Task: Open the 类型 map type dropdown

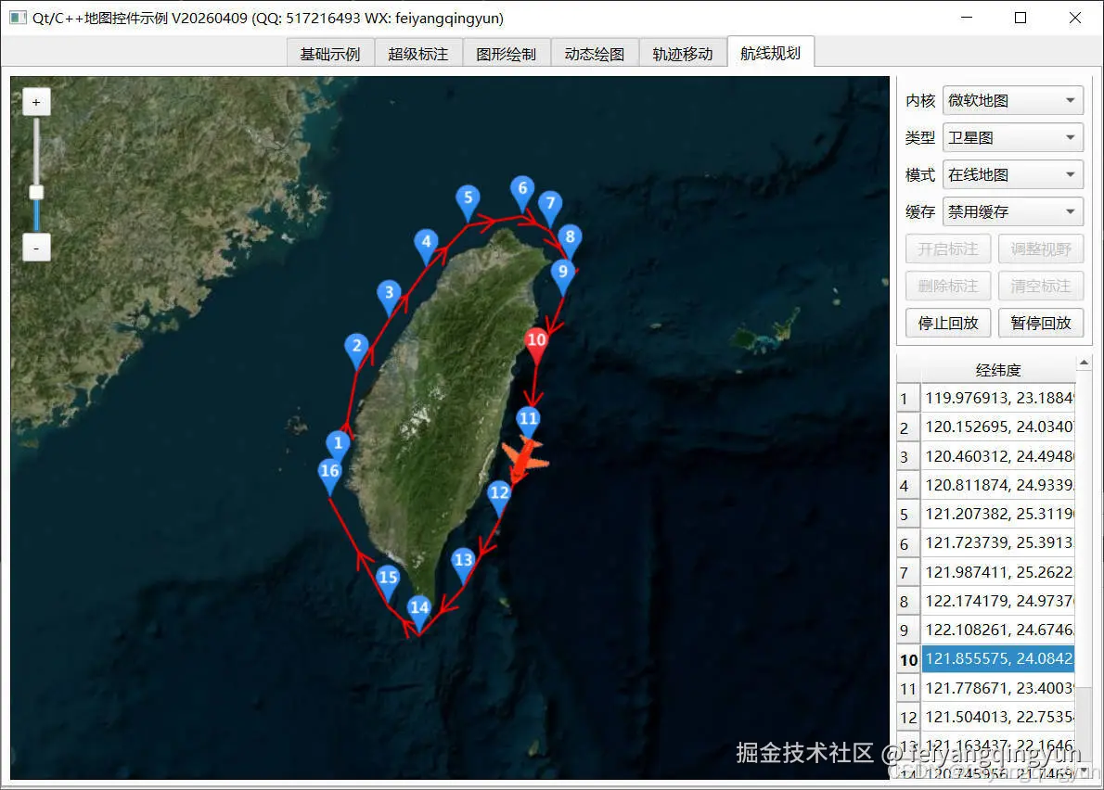Action: point(1012,138)
